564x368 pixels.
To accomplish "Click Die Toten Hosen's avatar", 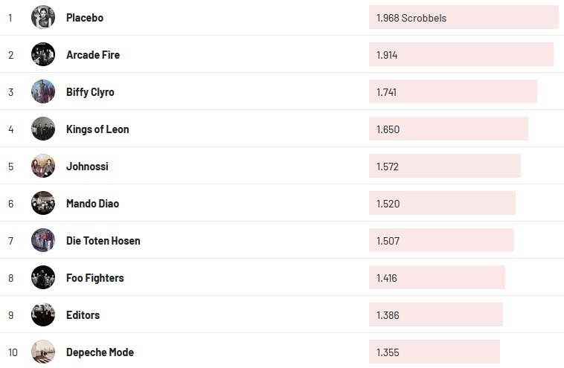I will tap(43, 240).
